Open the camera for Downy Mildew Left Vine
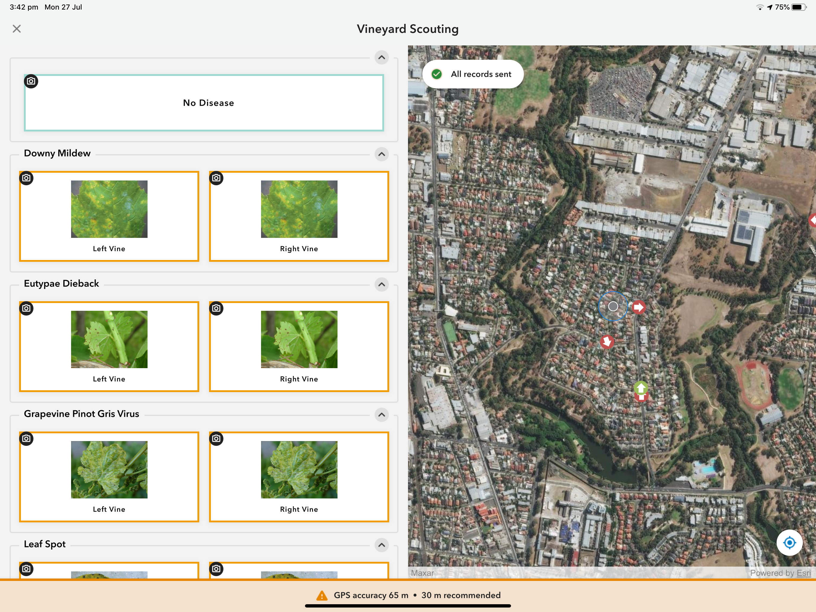816x612 pixels. [x=27, y=178]
